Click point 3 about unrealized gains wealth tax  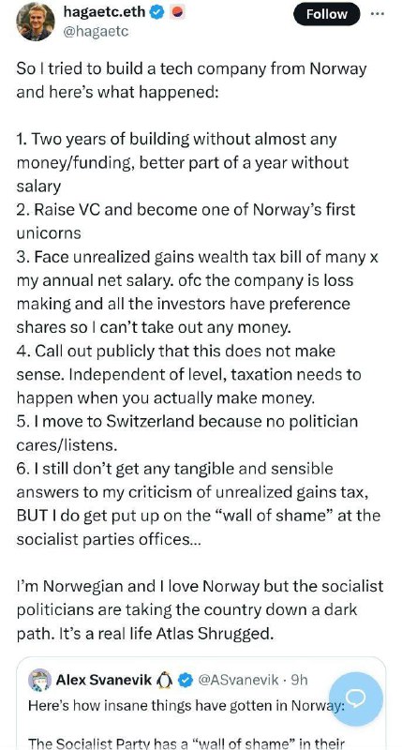pyautogui.click(x=197, y=292)
